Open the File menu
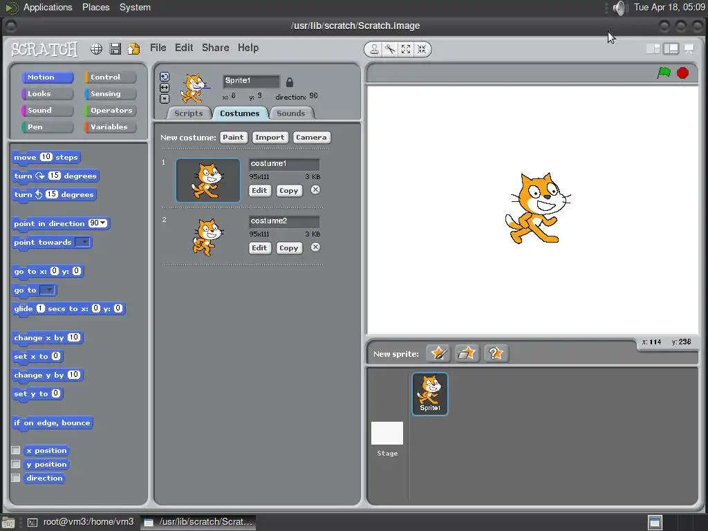The image size is (708, 531). pos(158,48)
